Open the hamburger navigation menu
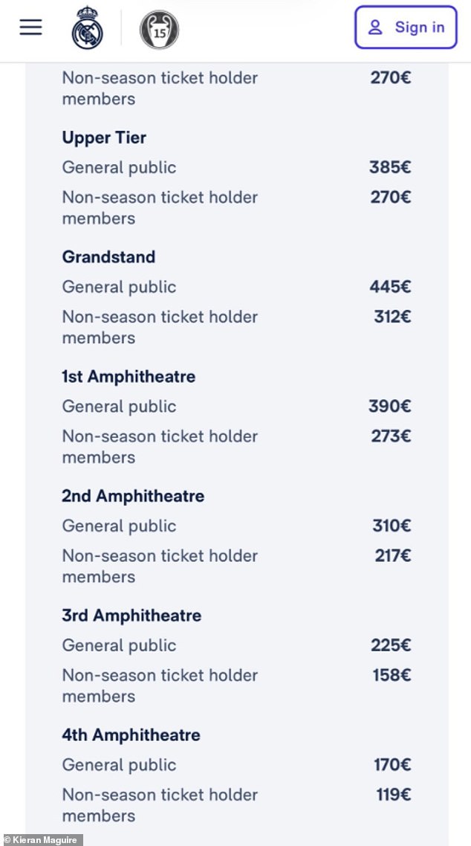Viewport: 471px width, 846px height. coord(30,28)
